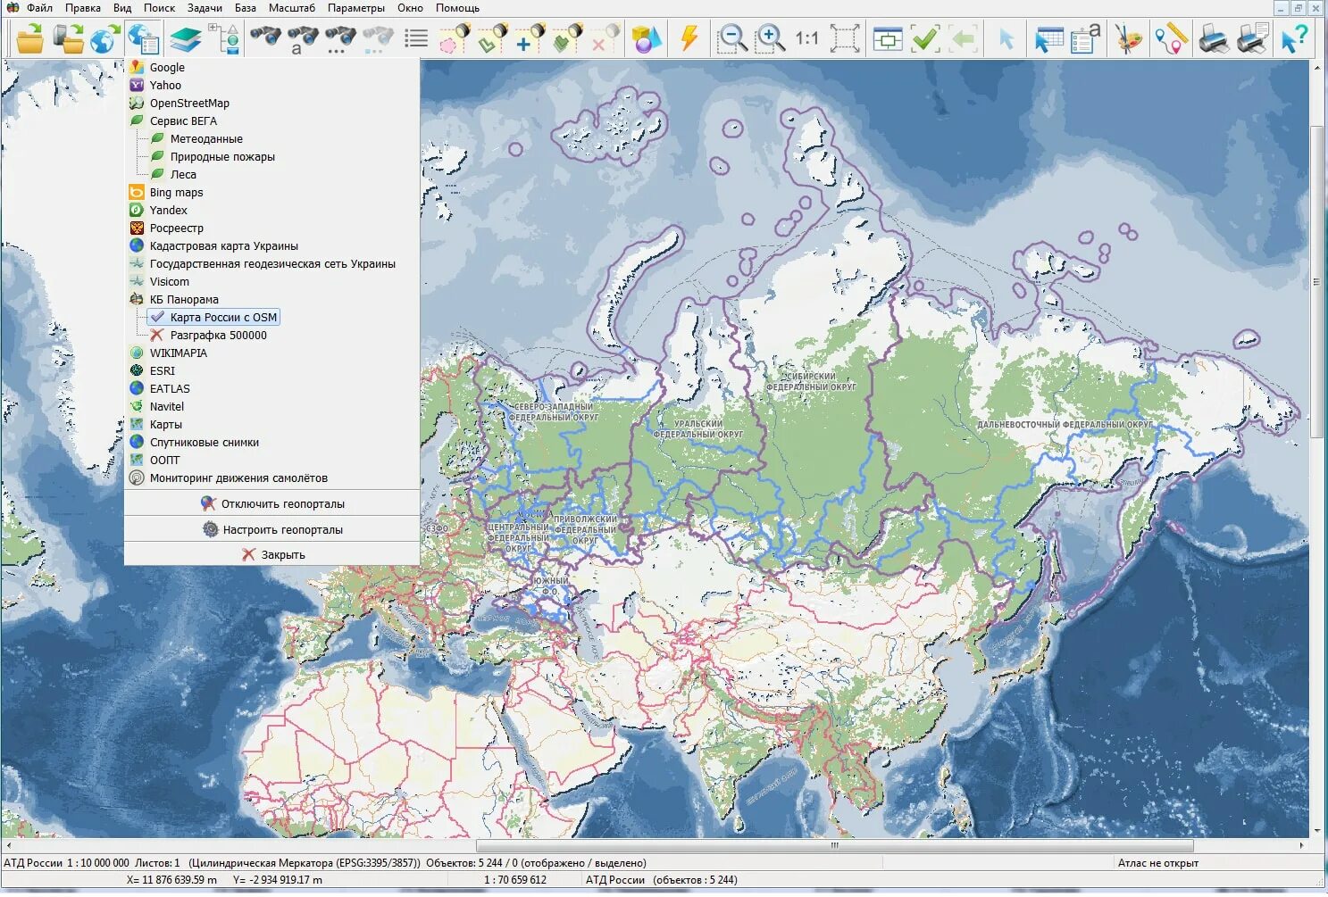
Task: Click the green checkmark icon
Action: pyautogui.click(x=924, y=38)
